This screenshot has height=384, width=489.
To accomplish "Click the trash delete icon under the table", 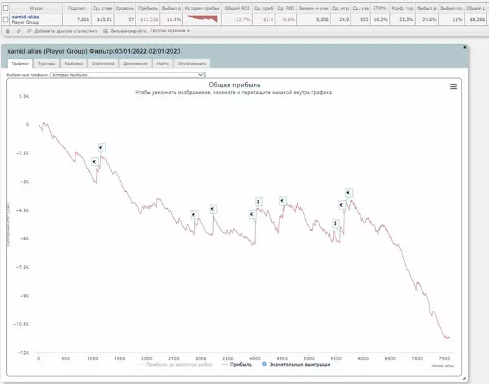I will [8, 31].
